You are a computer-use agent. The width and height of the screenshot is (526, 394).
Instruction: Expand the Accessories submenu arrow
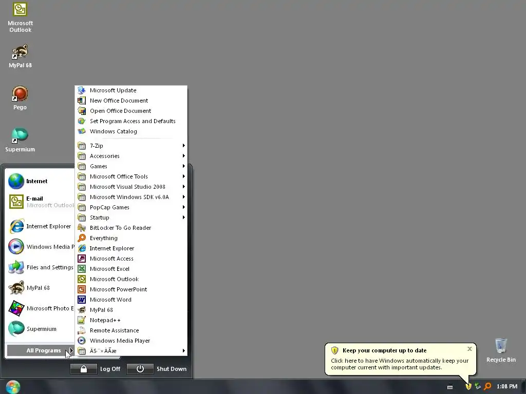pos(184,156)
